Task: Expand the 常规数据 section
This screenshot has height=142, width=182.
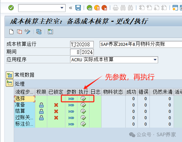Action: (x=9, y=75)
